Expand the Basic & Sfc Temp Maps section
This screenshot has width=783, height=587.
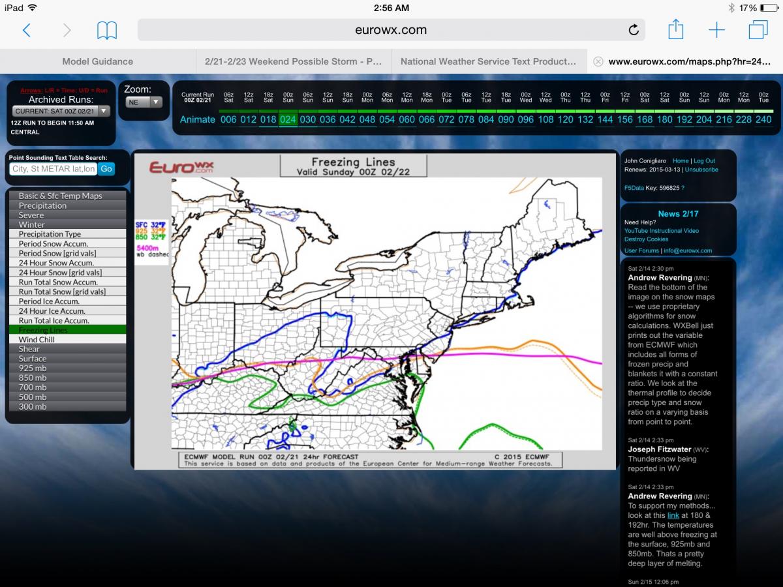pos(67,196)
